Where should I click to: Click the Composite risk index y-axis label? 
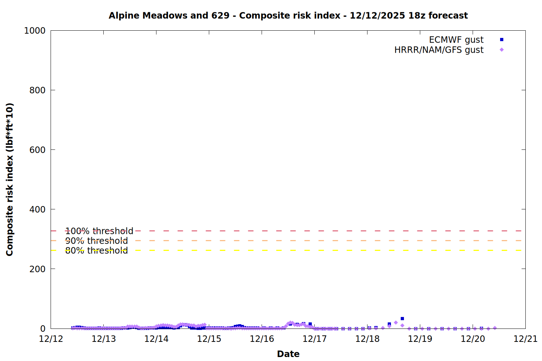click(x=10, y=179)
